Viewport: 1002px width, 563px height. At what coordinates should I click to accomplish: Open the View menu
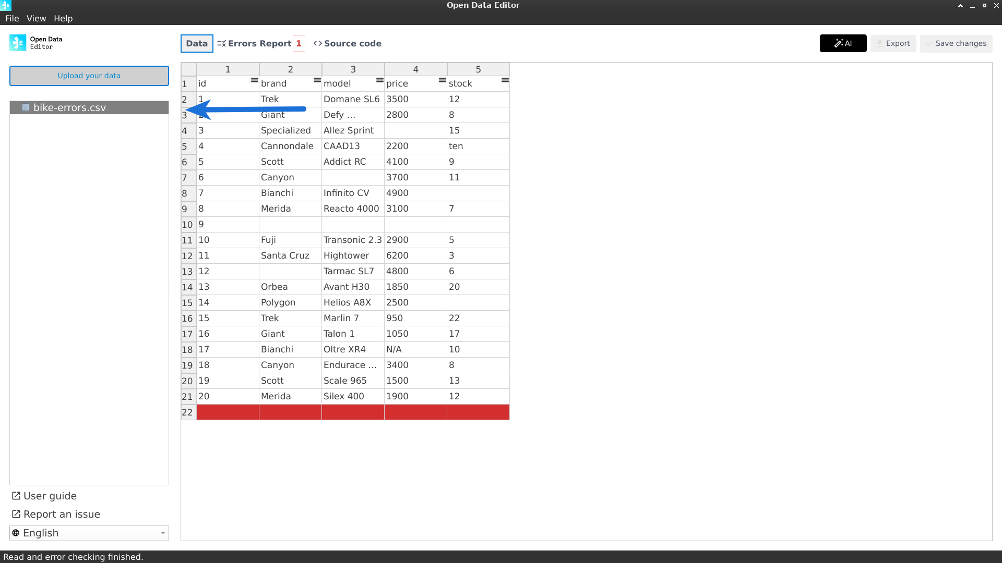(x=35, y=18)
